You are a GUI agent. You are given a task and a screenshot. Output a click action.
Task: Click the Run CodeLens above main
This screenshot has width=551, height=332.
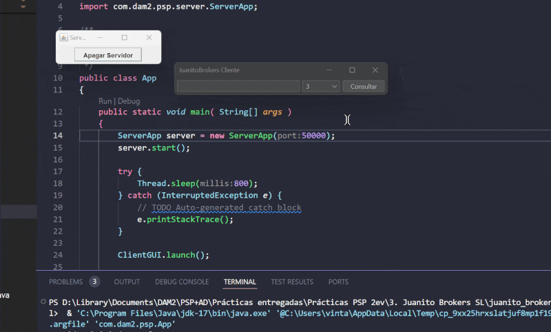point(105,101)
